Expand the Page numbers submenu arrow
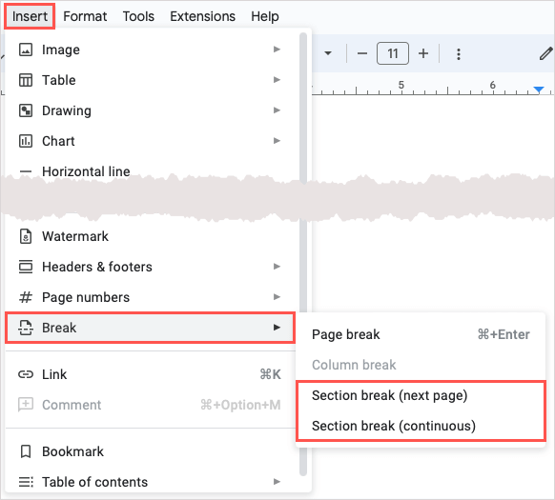 (277, 297)
